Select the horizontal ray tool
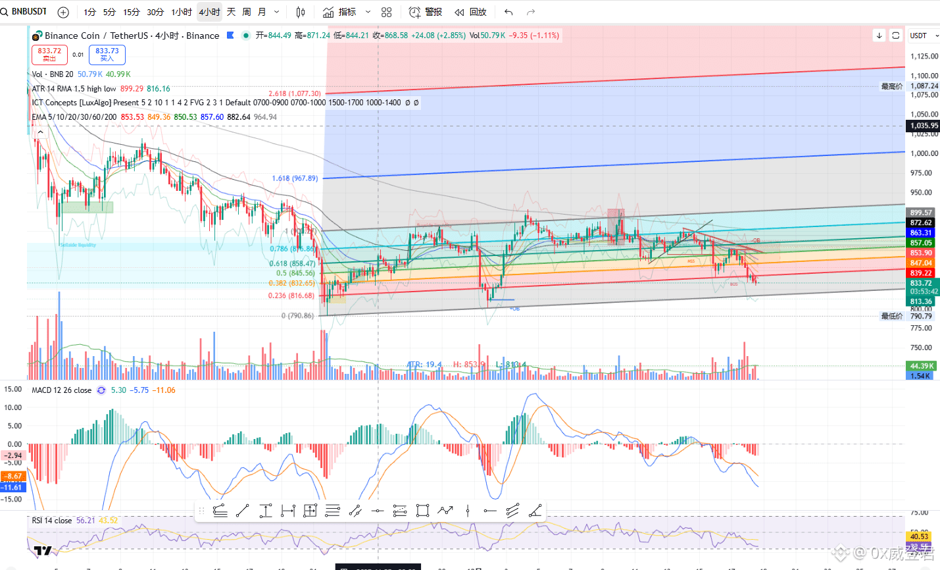 490,510
